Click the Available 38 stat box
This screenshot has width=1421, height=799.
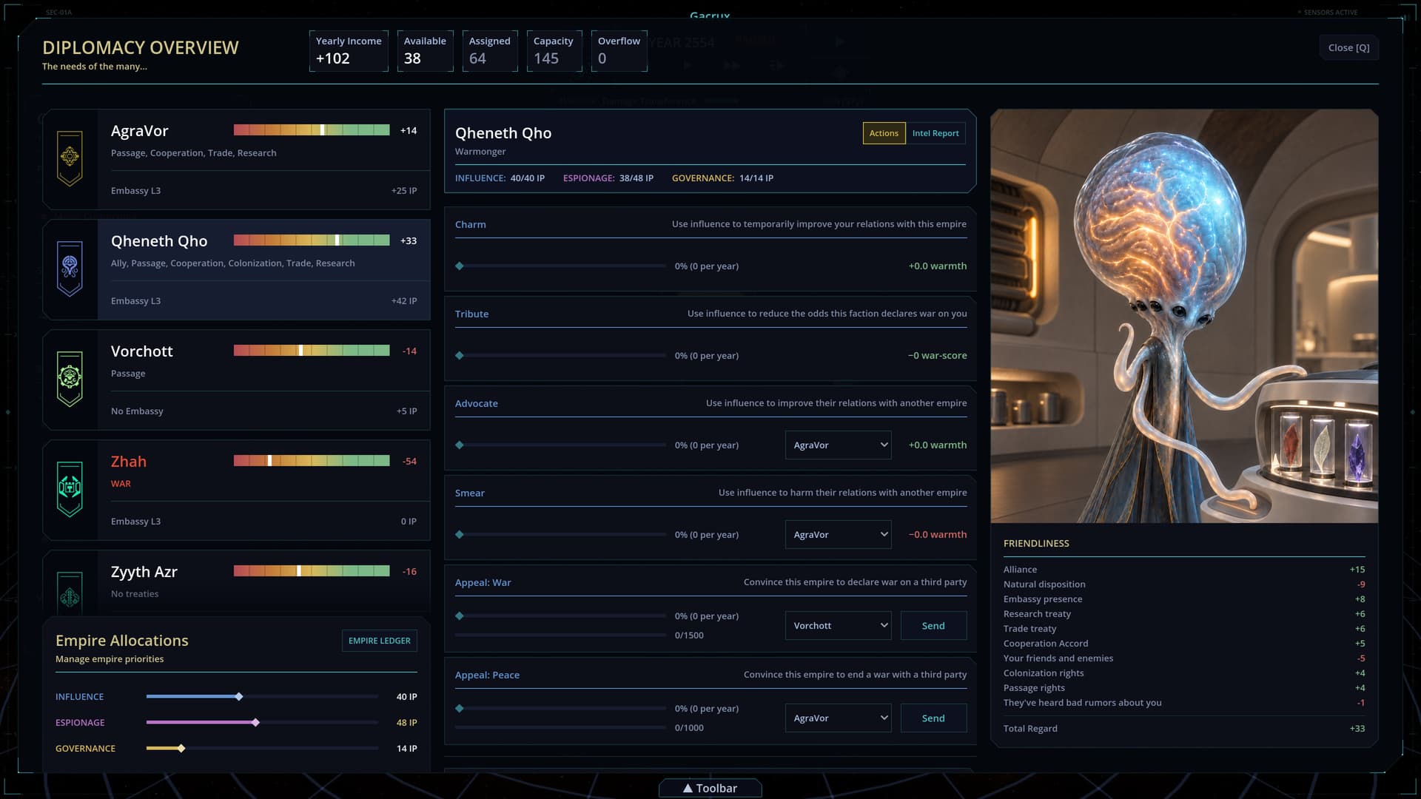(425, 51)
